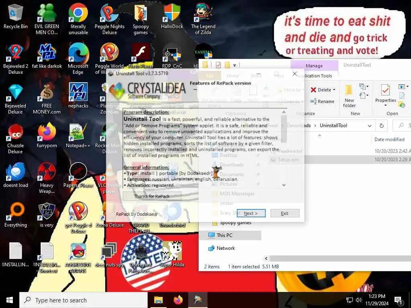This screenshot has height=308, width=411.
Task: Select The Legend of Zilda icon
Action: [203, 19]
